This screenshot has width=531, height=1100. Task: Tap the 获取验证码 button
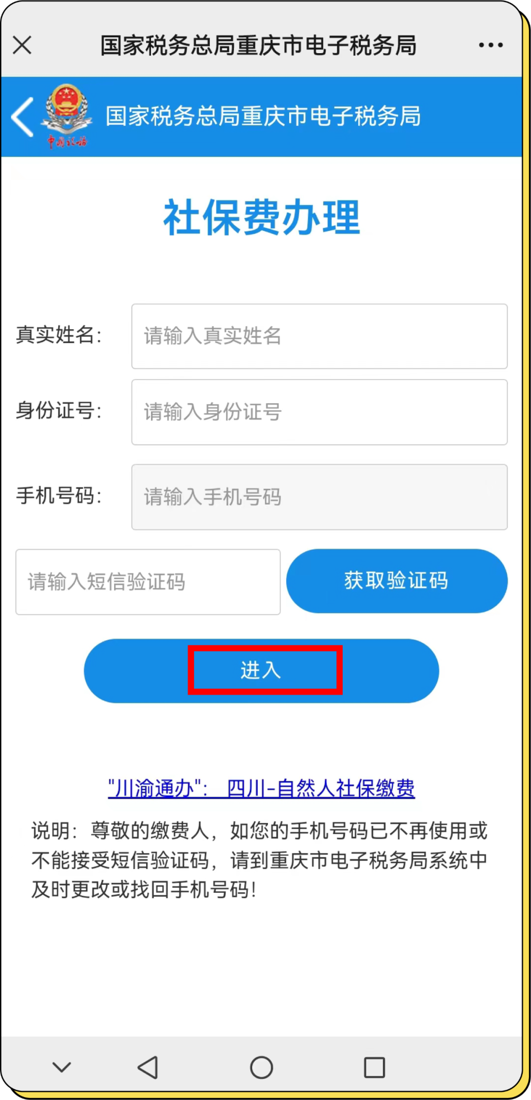[397, 581]
